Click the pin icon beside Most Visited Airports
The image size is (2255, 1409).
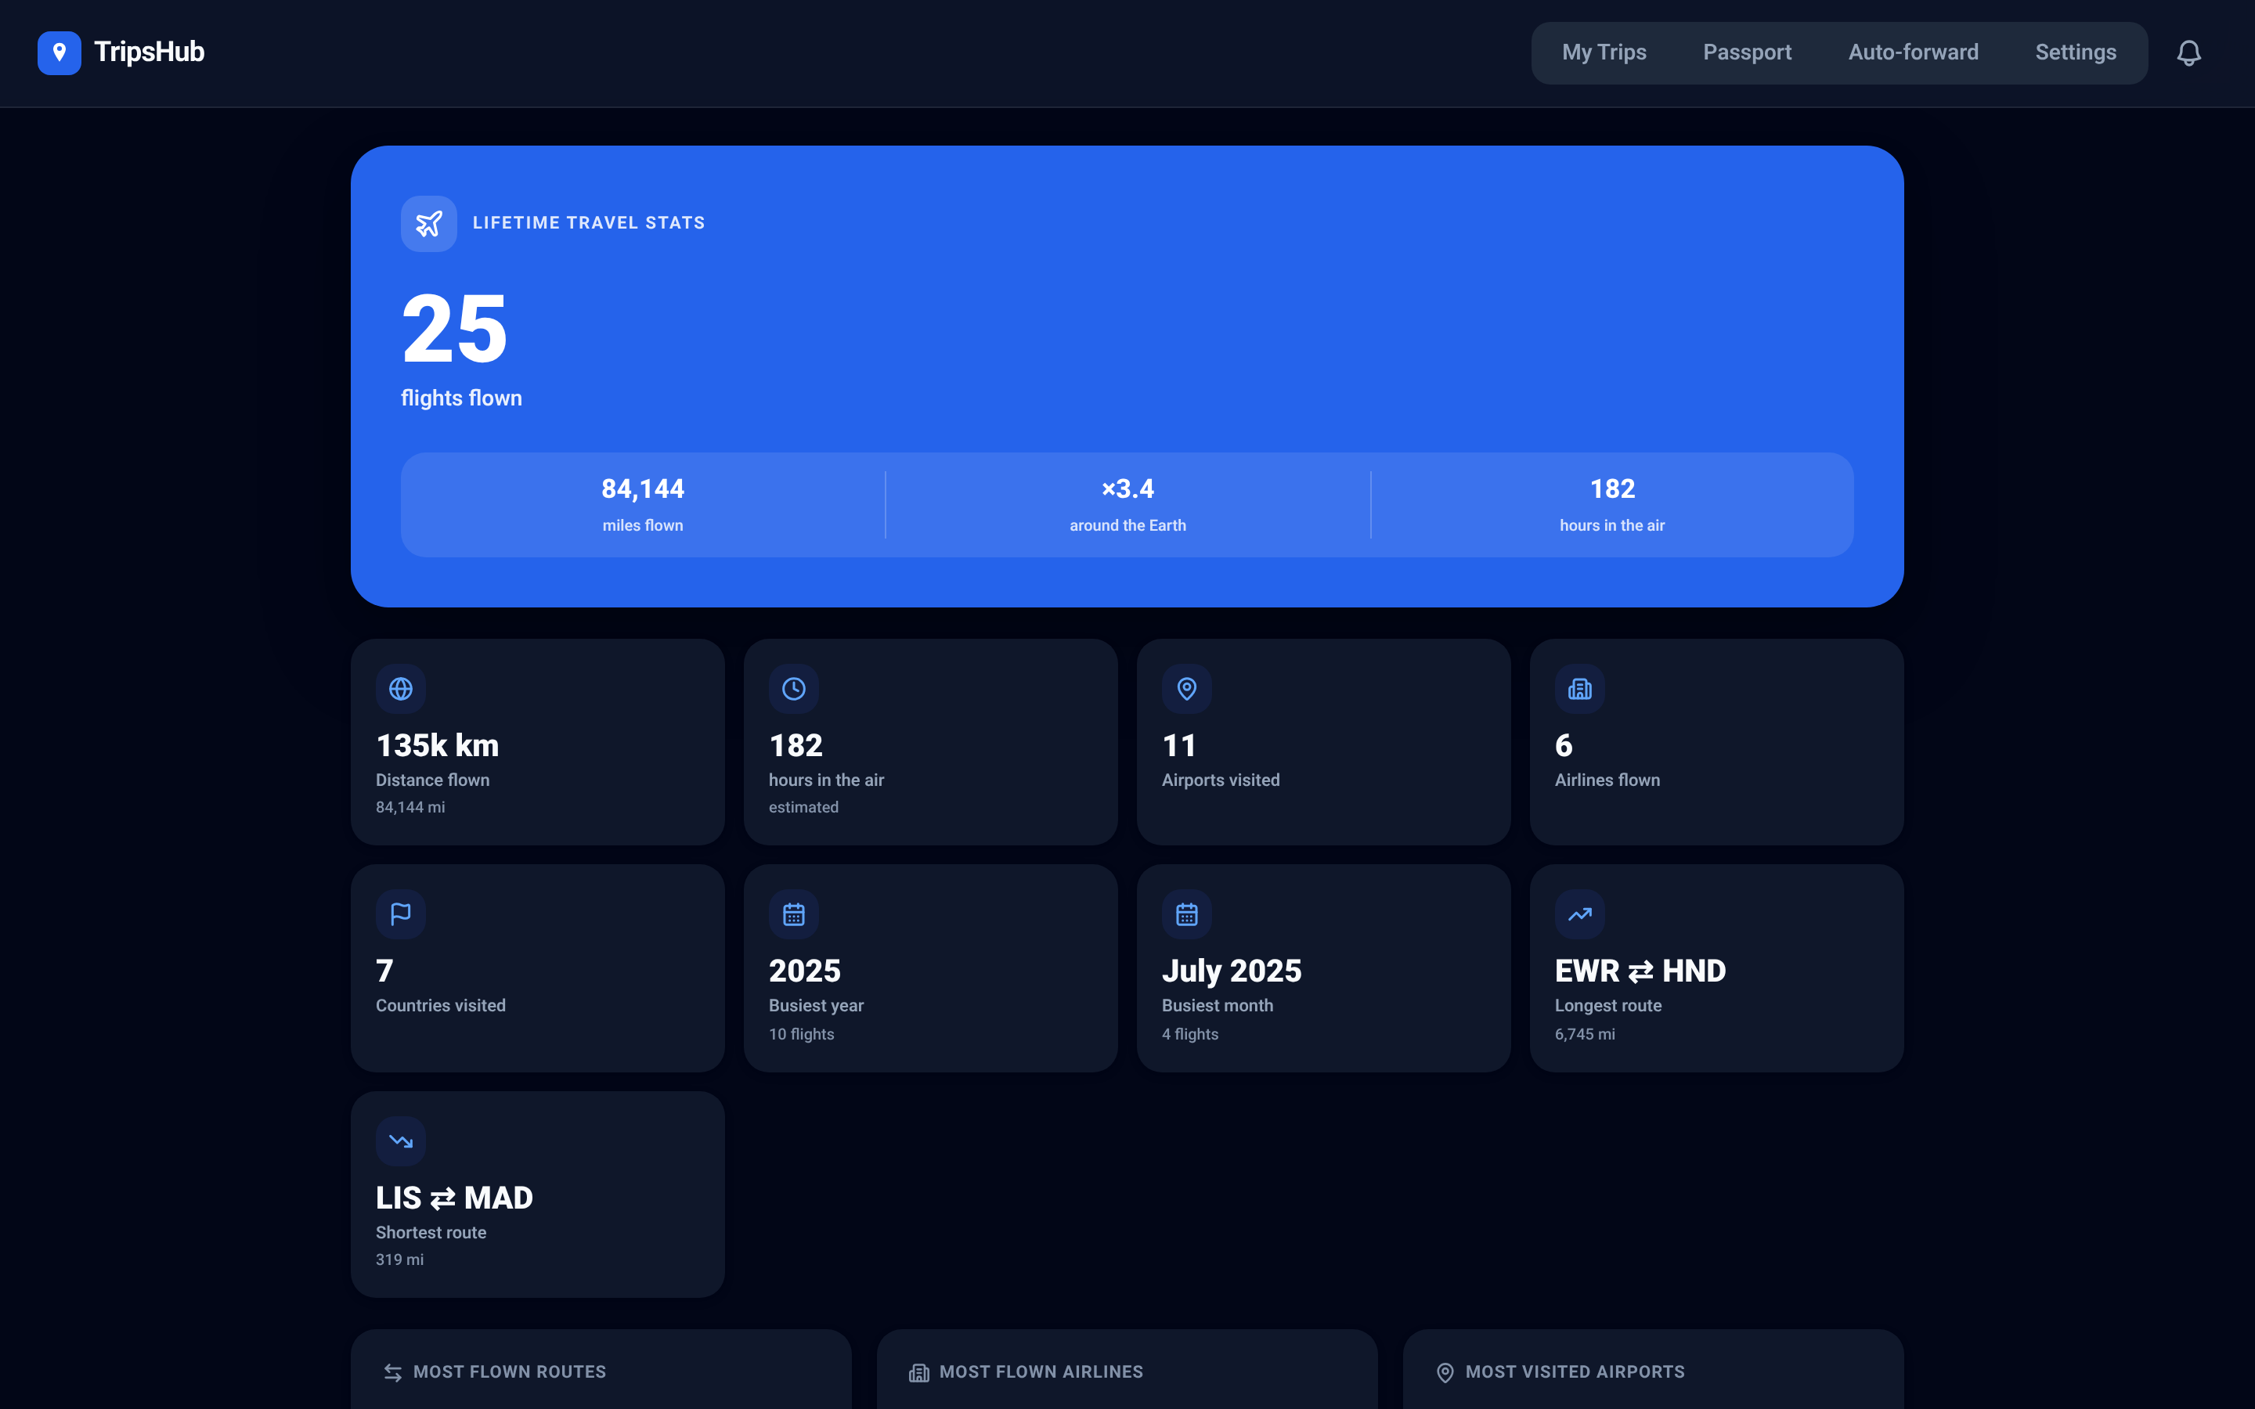pos(1445,1371)
